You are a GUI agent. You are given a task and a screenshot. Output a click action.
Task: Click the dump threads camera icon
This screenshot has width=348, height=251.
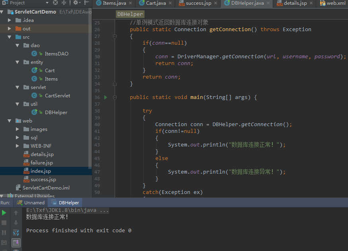4,243
